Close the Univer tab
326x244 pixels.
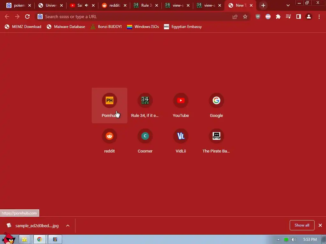(61, 5)
